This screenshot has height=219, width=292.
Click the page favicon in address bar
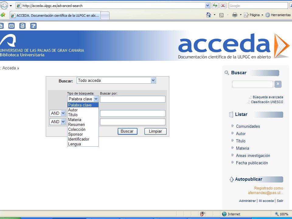tap(19, 6)
